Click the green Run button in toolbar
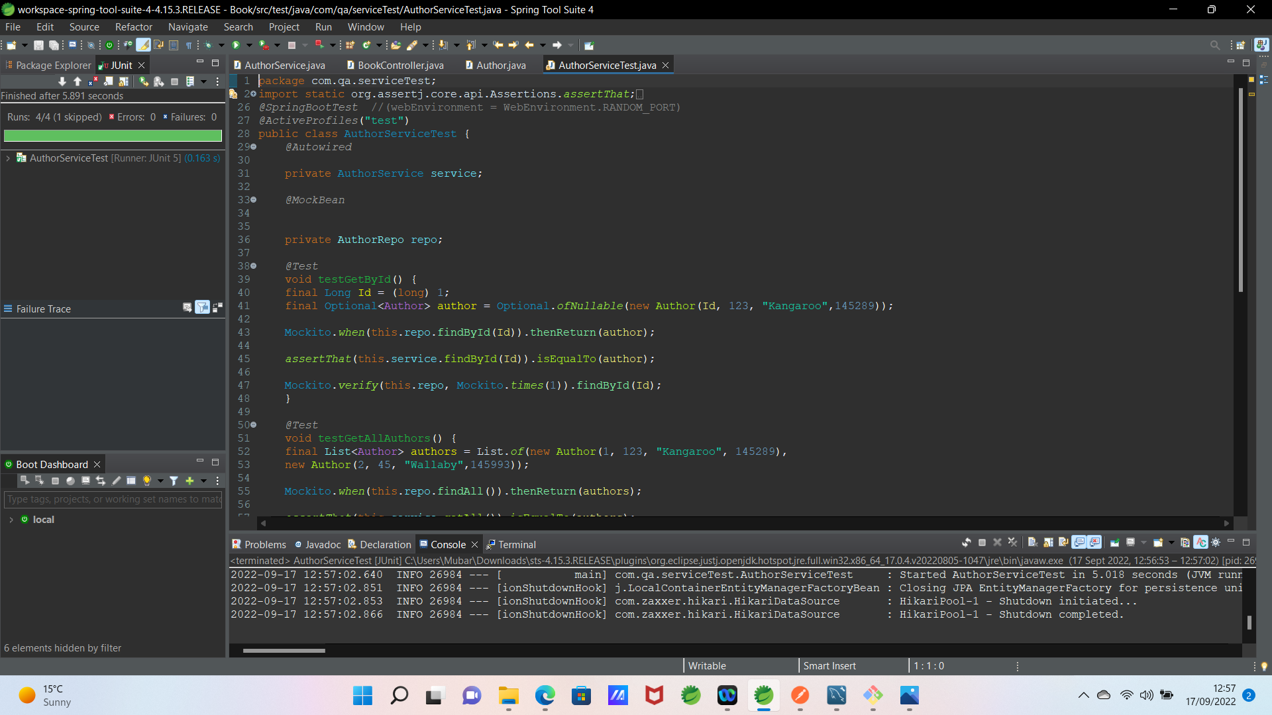Screen dimensions: 1272x715 (x=236, y=45)
